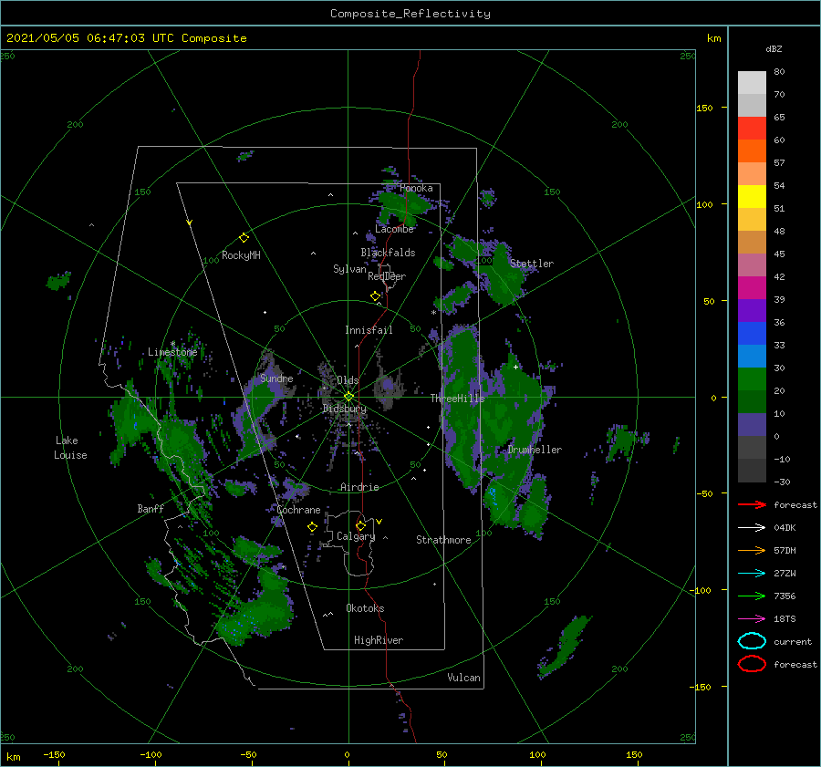Click the dBZ legend heading

tap(774, 49)
